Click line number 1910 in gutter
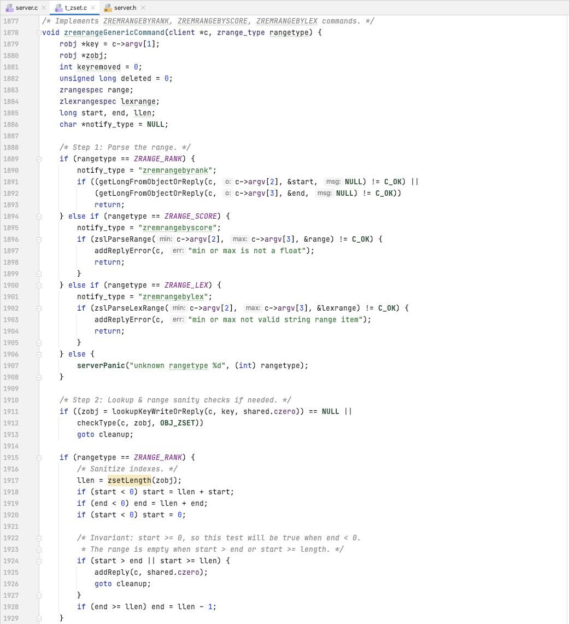Screen dimensions: 569x624 pos(11,400)
